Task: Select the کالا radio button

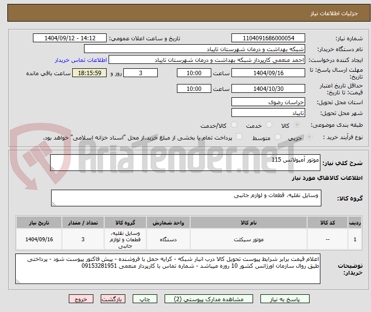Action: click(x=297, y=125)
